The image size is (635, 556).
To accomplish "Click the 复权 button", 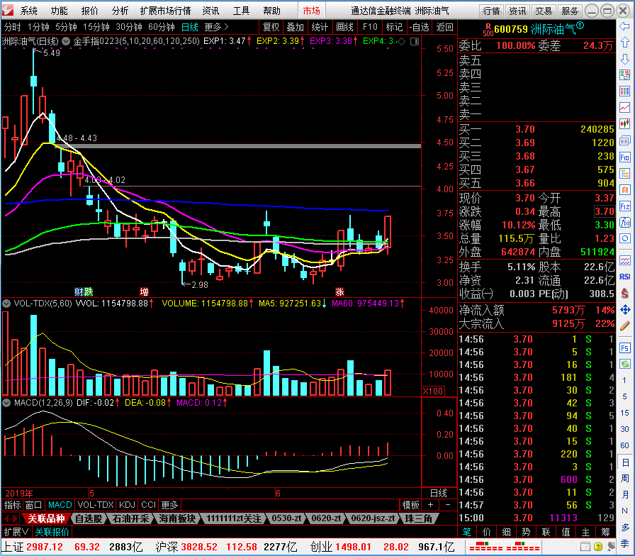I will (271, 27).
